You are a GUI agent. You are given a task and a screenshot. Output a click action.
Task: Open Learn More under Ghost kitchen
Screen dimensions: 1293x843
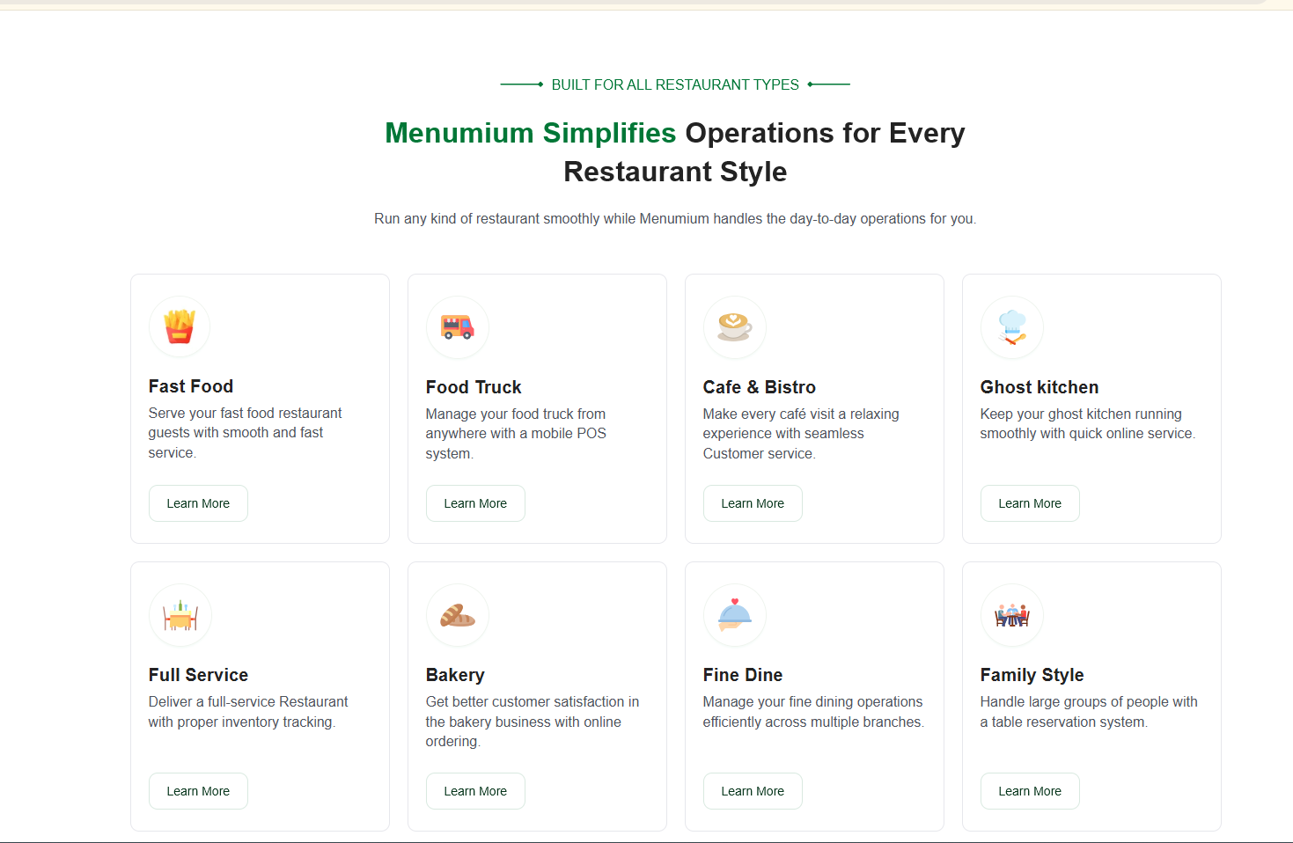(x=1030, y=502)
